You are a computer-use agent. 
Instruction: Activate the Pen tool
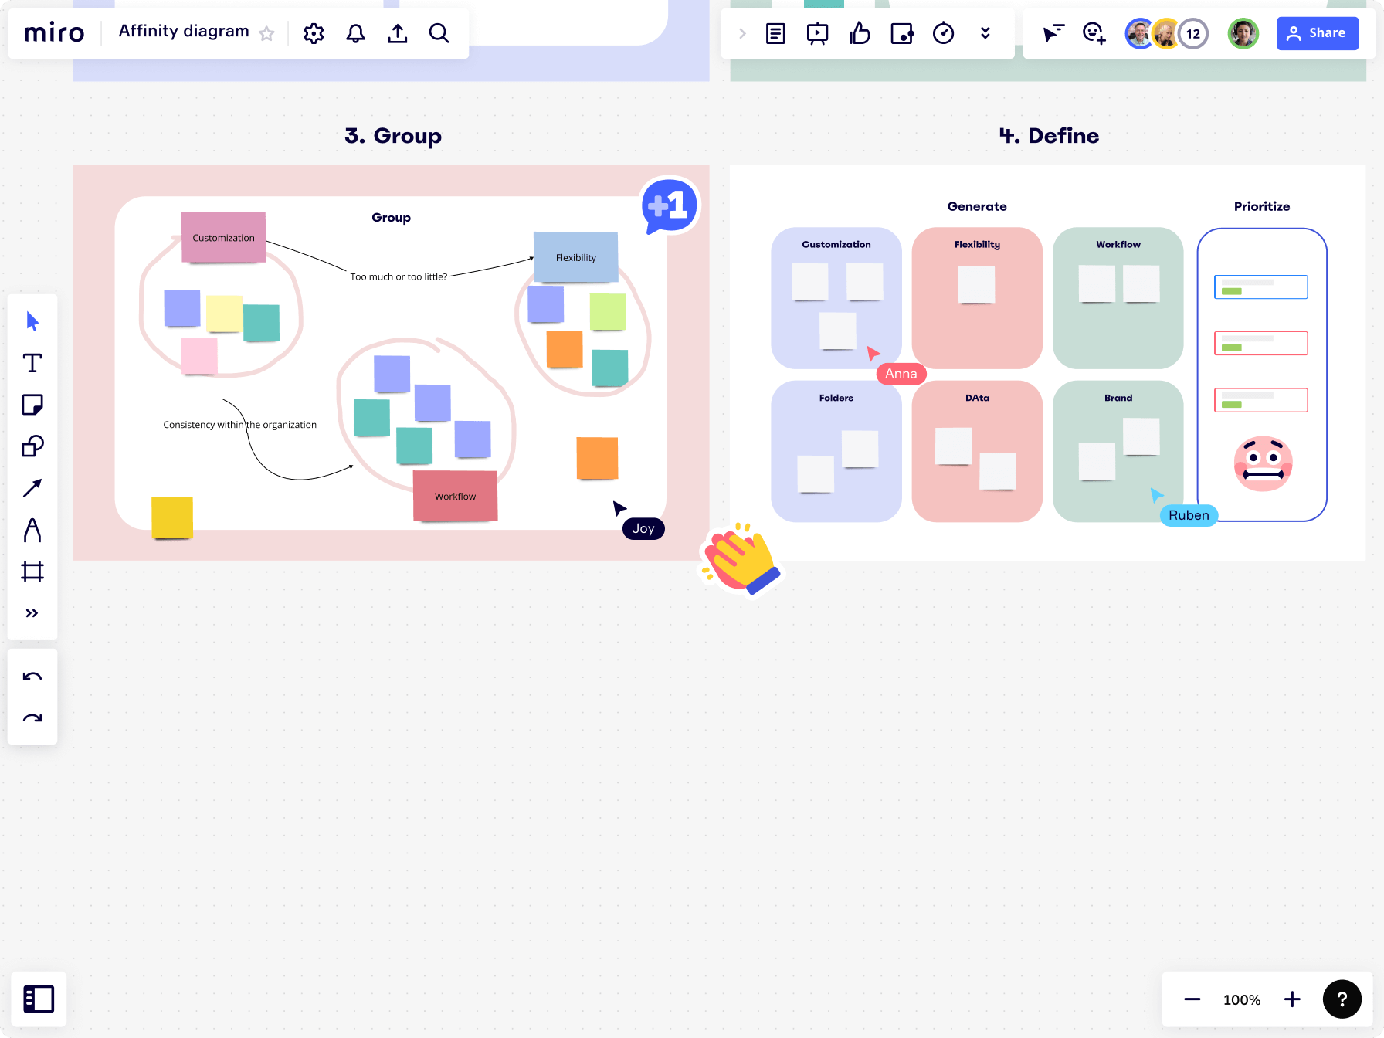(32, 530)
